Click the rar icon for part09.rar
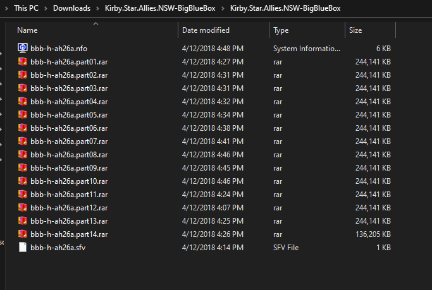Viewport: 432px width, 290px height. coord(23,167)
